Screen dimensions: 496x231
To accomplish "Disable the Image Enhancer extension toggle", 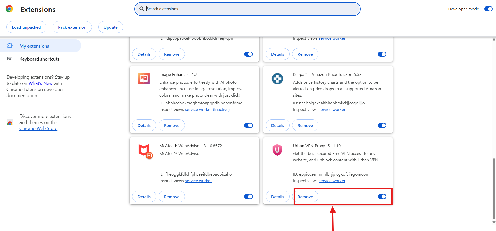I will click(248, 125).
